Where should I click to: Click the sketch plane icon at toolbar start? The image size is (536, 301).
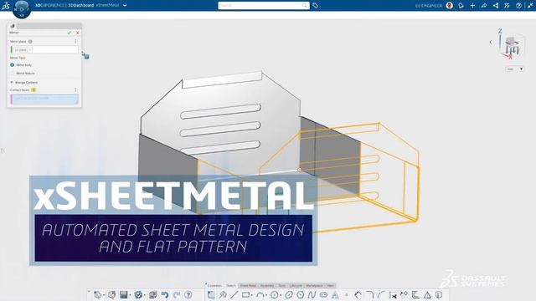click(x=211, y=294)
